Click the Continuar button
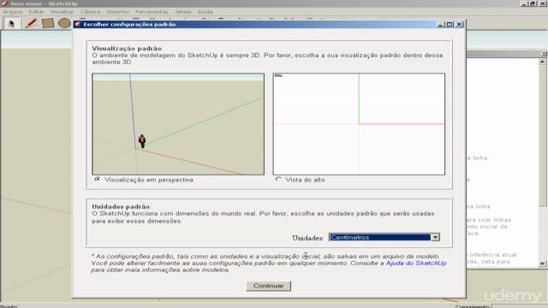The height and width of the screenshot is (308, 548). point(268,286)
